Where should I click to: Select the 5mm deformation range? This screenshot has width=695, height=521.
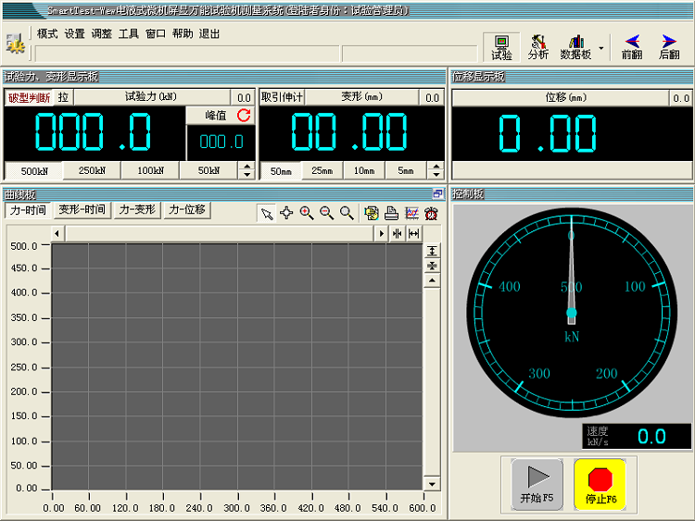tap(406, 170)
